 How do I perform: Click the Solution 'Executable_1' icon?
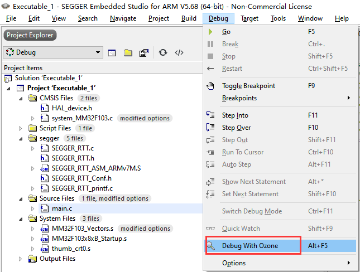(x=8, y=79)
